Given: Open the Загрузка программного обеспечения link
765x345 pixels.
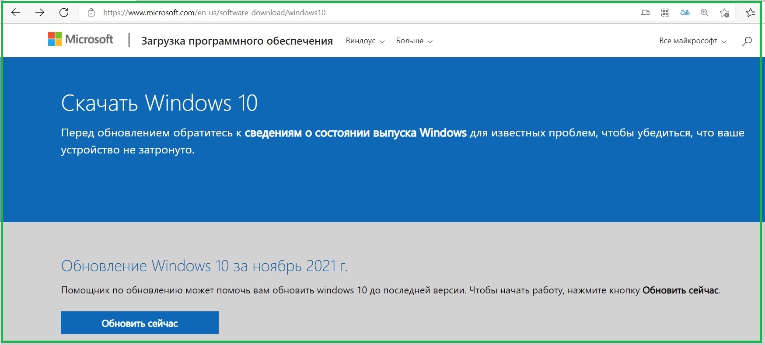Looking at the screenshot, I should coord(237,41).
